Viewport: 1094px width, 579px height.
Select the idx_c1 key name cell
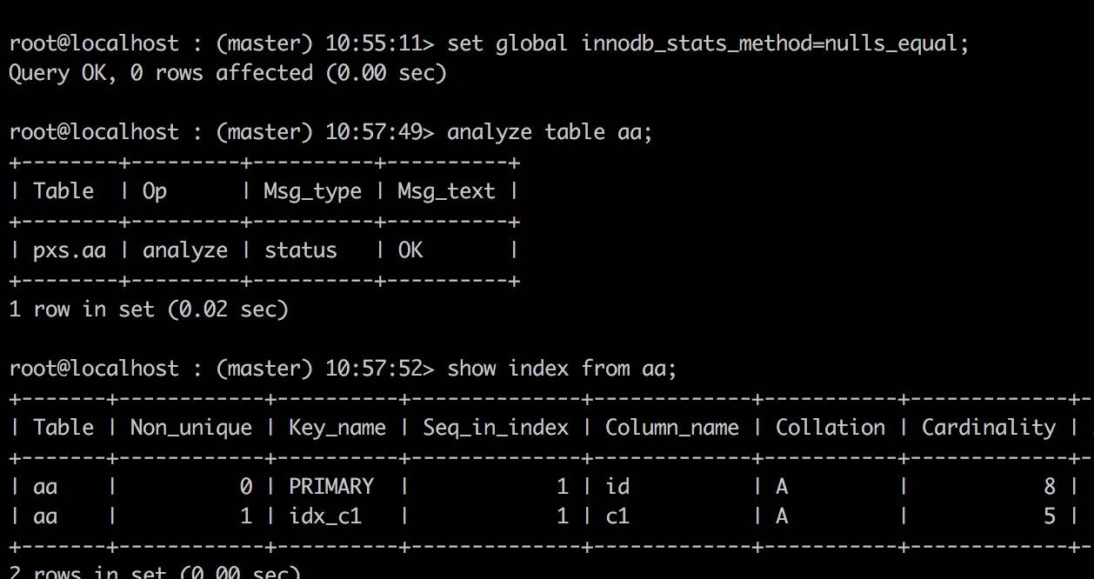[324, 516]
